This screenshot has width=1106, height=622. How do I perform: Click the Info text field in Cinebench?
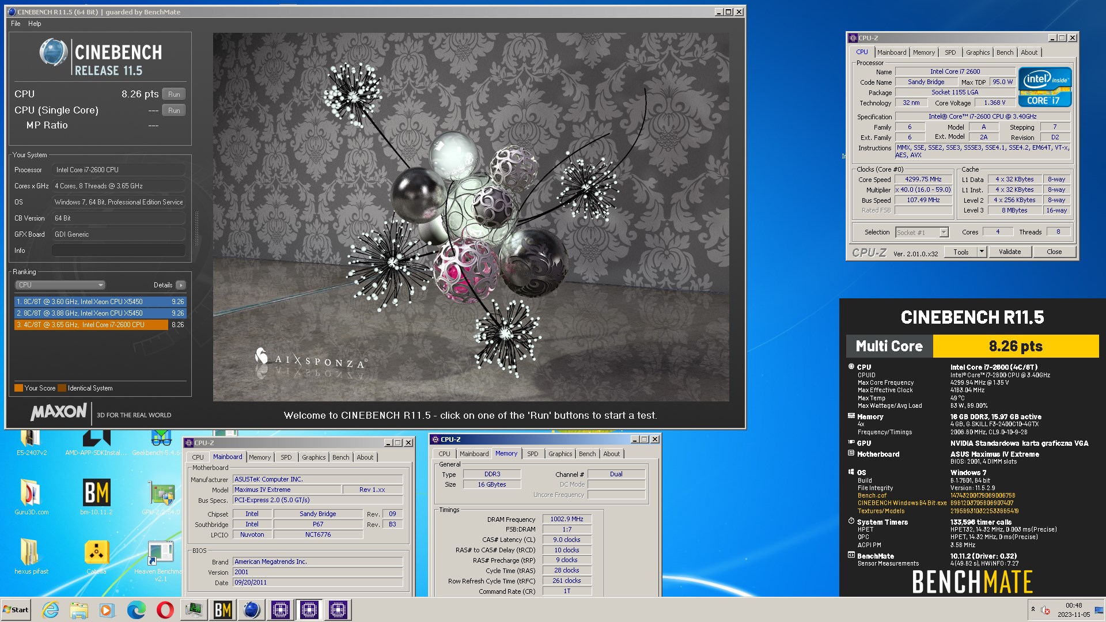pos(119,251)
